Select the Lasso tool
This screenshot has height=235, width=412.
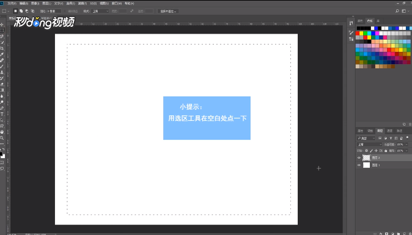click(x=2, y=37)
